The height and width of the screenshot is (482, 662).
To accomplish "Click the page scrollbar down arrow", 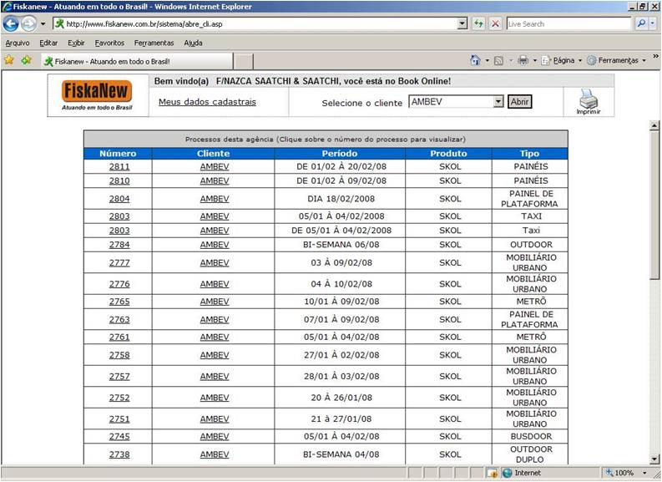I will [x=654, y=459].
